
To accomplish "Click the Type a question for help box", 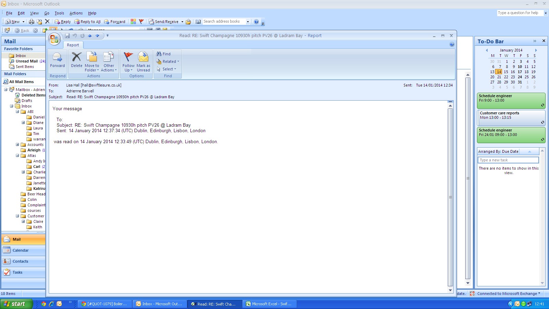I will tap(520, 13).
